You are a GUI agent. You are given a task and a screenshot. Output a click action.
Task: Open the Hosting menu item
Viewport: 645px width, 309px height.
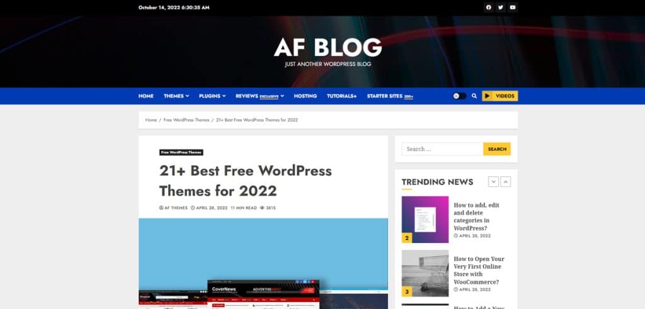[x=305, y=96]
